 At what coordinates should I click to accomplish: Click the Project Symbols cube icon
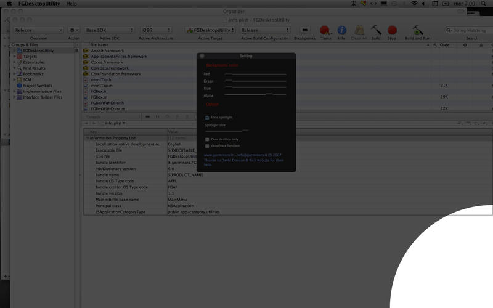20,86
